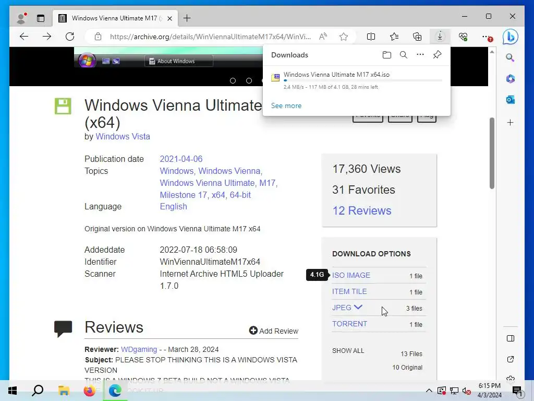Click the Windows Vienna screenshot preview
This screenshot has height=401, width=534.
(x=168, y=57)
